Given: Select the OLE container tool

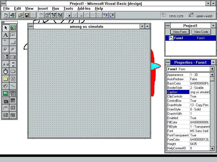Looking at the screenshot, I should pos(5,101).
